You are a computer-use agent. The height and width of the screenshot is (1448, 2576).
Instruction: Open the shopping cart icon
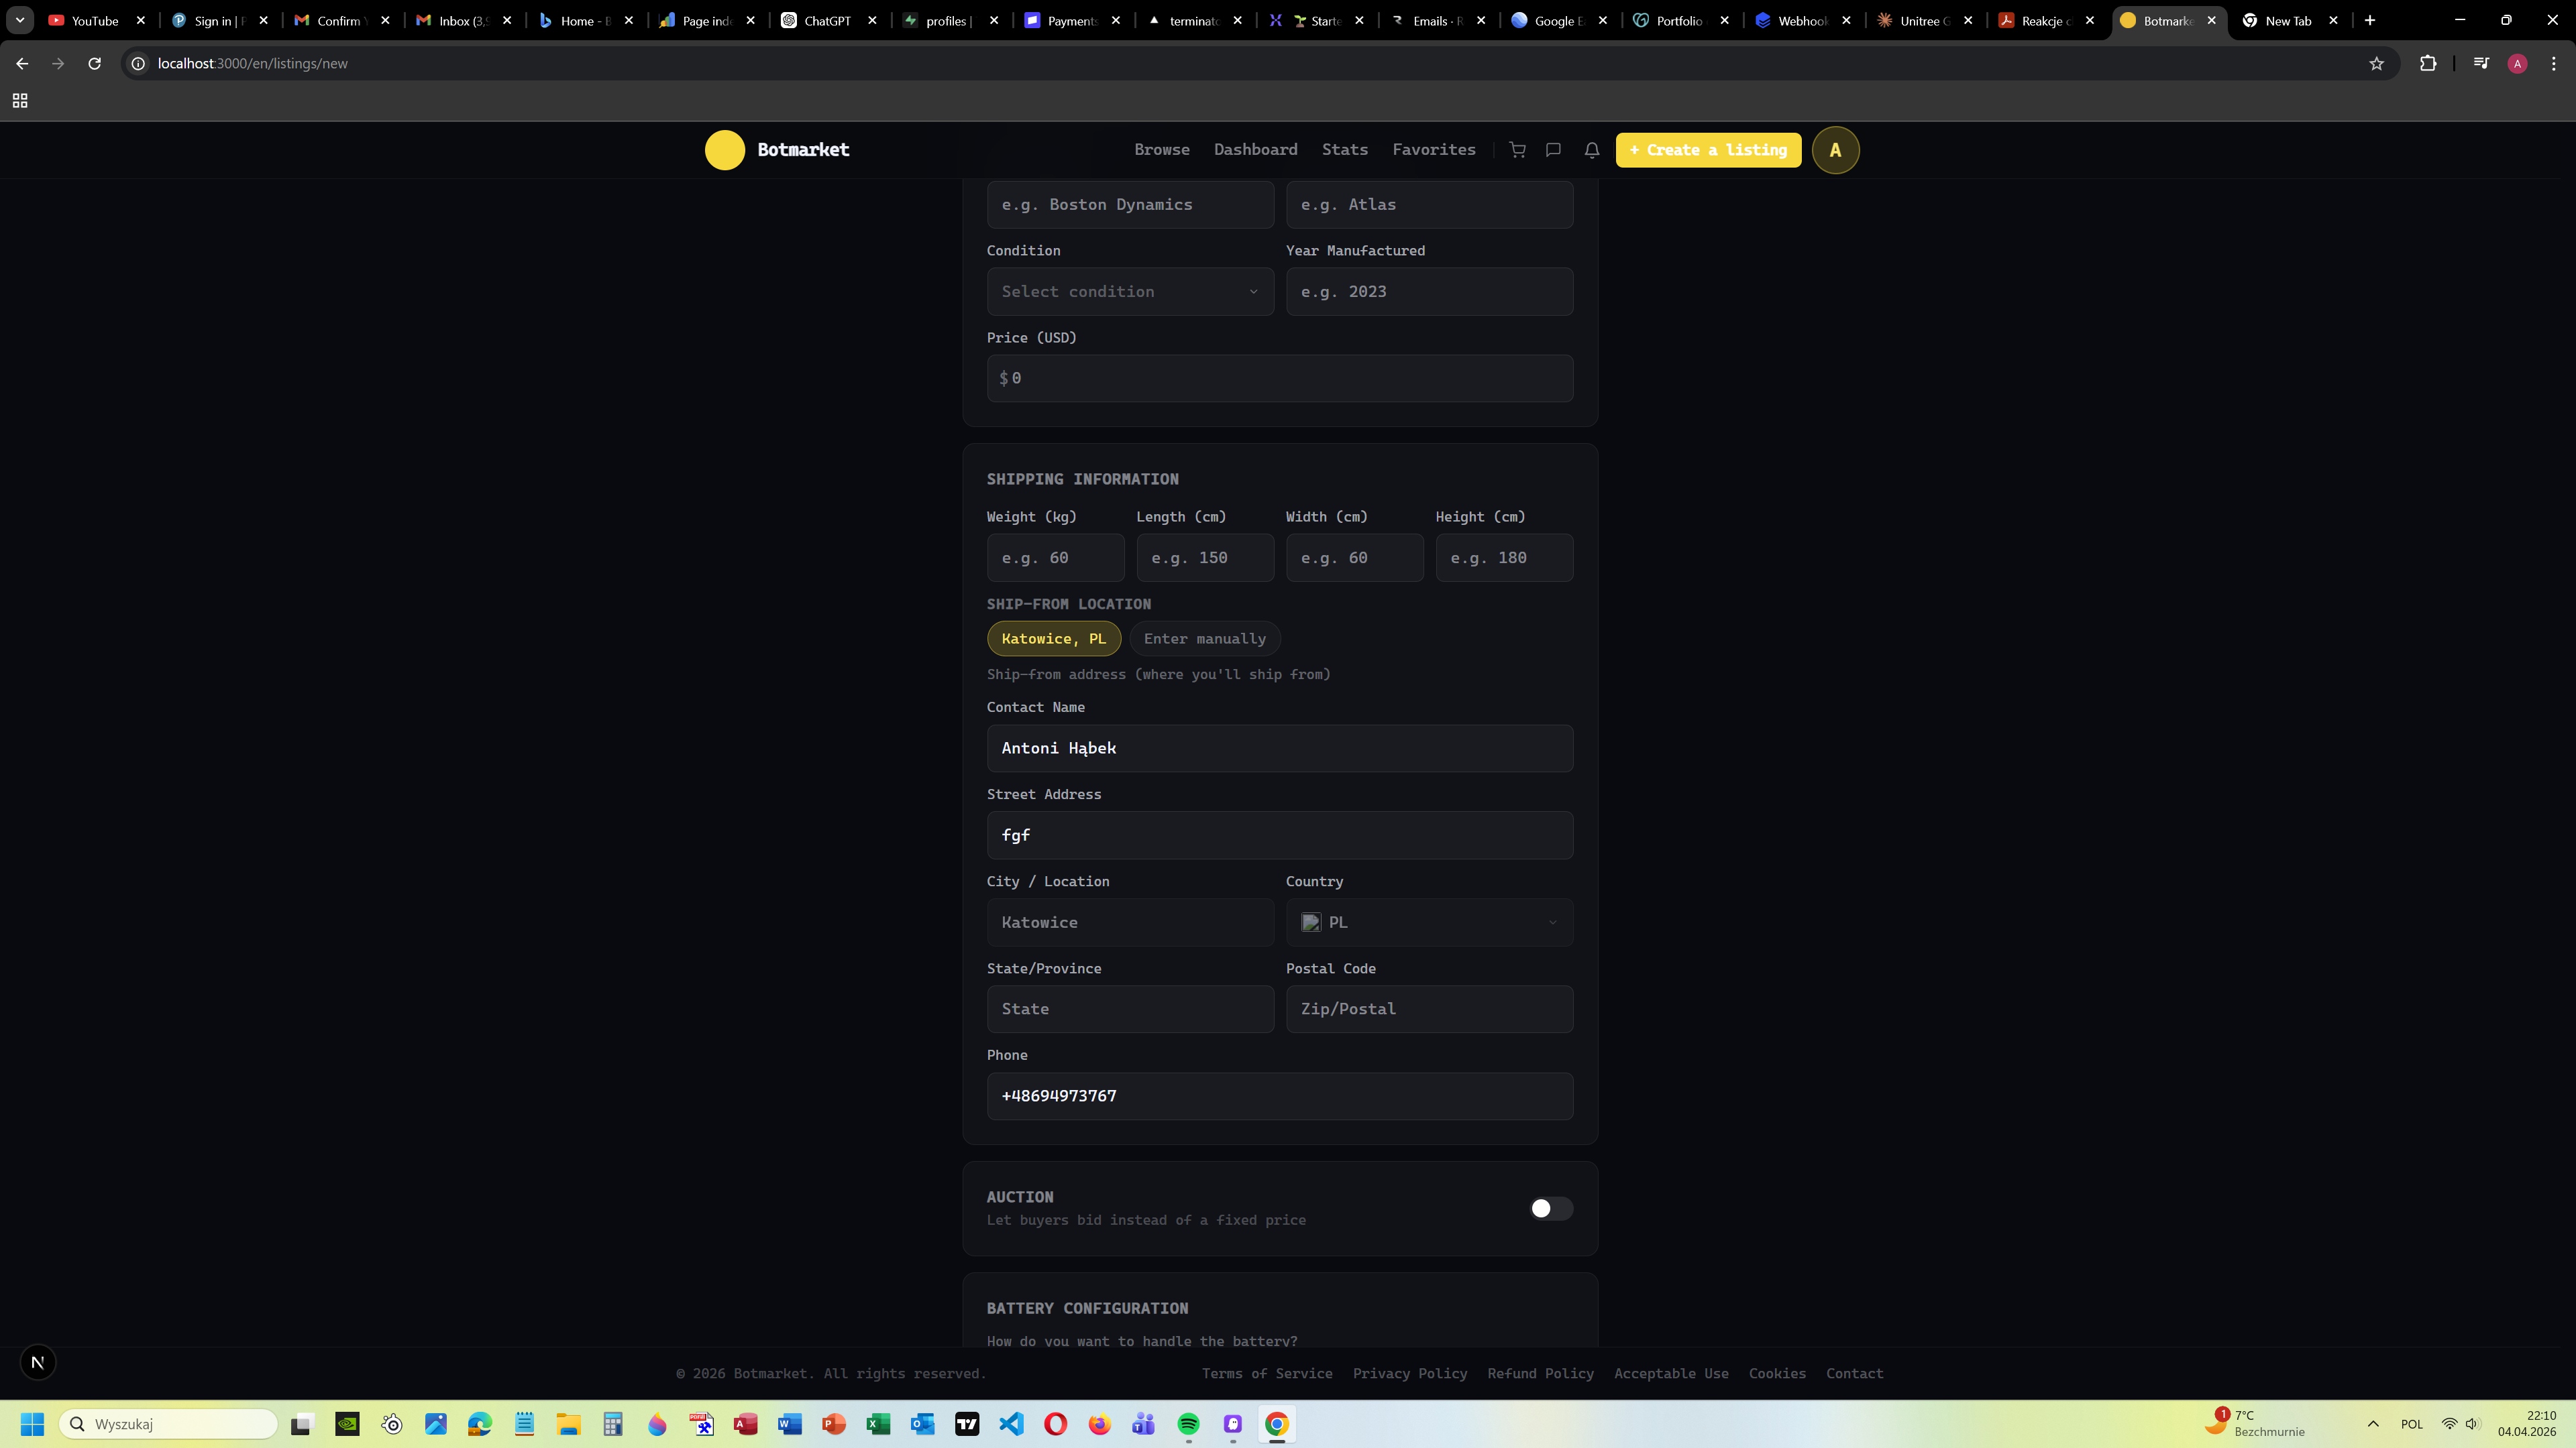pyautogui.click(x=1517, y=150)
